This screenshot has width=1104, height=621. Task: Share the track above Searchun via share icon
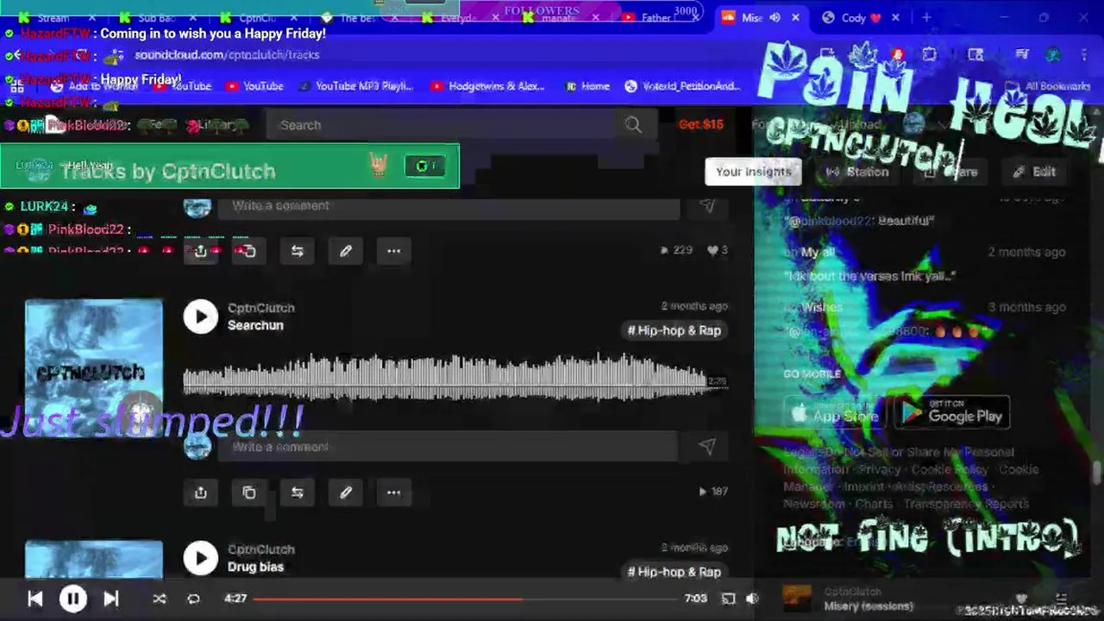tap(201, 251)
